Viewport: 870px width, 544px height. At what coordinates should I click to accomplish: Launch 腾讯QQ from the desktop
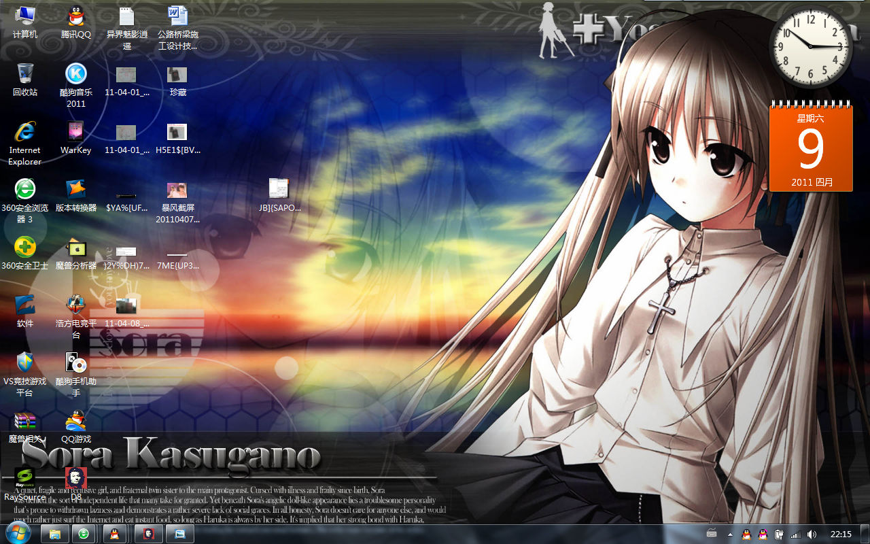[76, 22]
